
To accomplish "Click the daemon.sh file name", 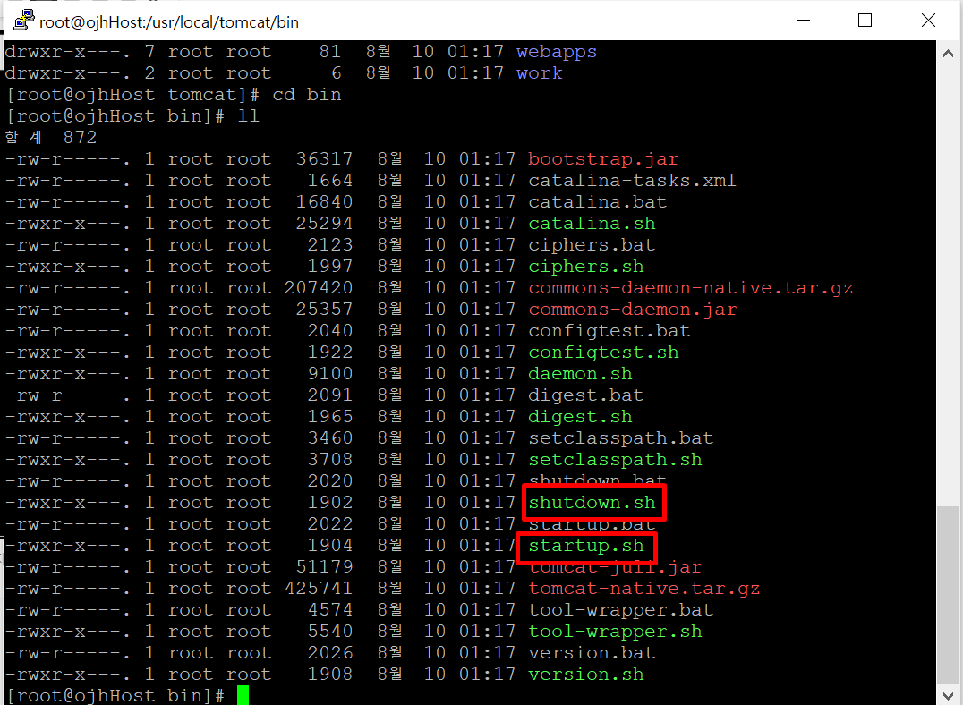I will pos(580,374).
